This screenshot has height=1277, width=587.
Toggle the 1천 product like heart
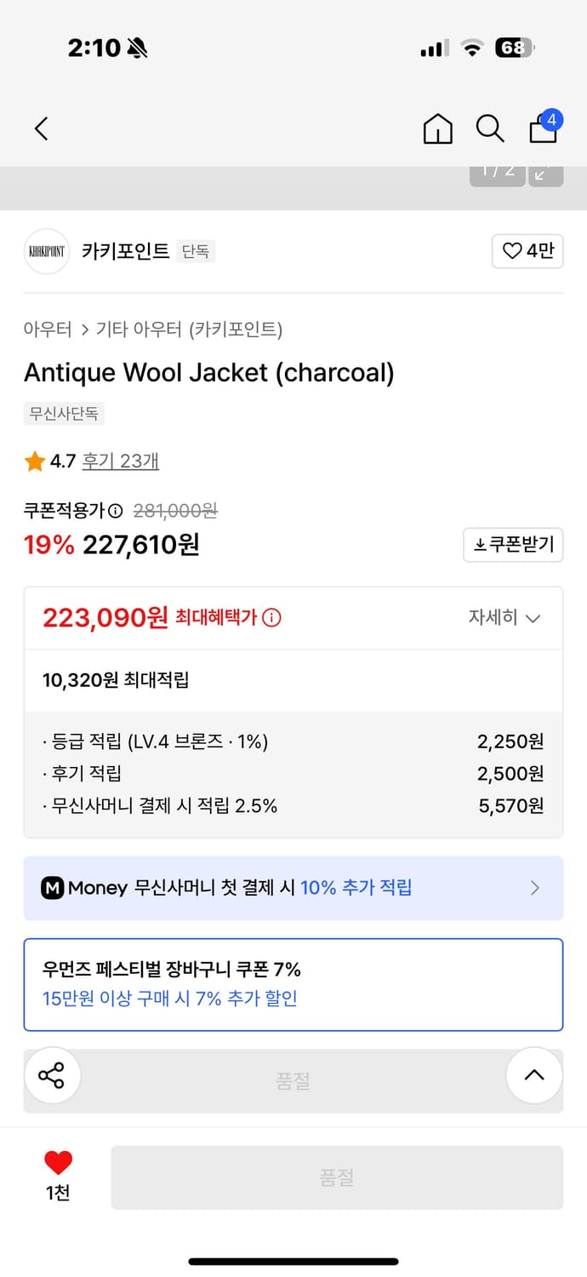point(56,1166)
